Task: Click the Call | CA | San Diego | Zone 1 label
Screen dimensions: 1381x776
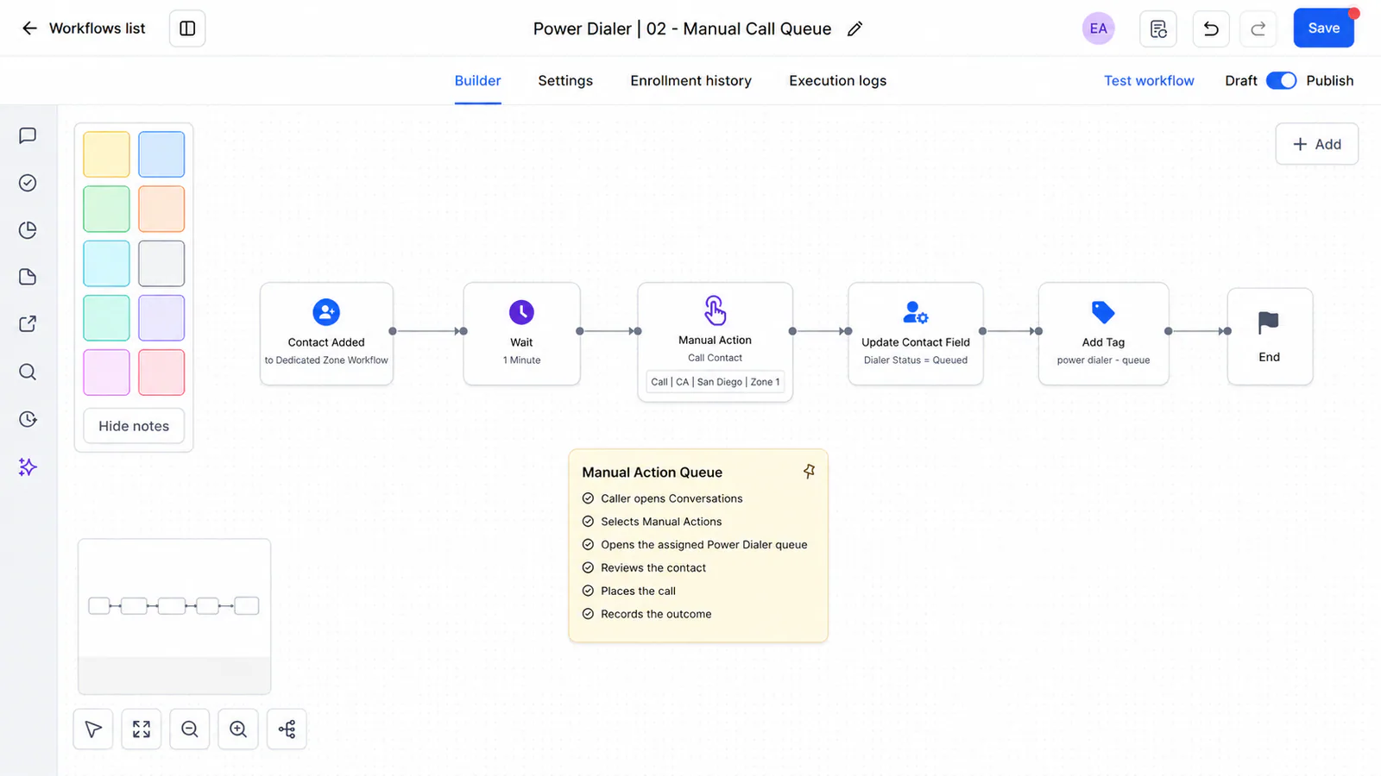Action: (715, 382)
